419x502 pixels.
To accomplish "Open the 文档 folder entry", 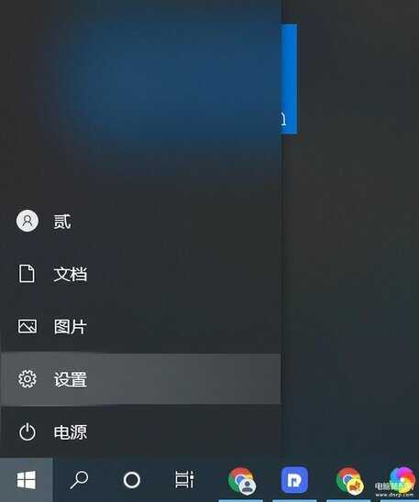I will pyautogui.click(x=140, y=274).
